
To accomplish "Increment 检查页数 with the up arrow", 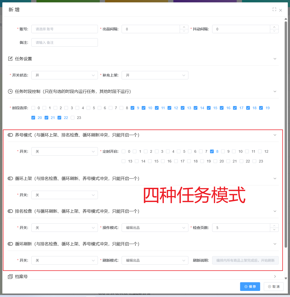I will (x=274, y=226).
